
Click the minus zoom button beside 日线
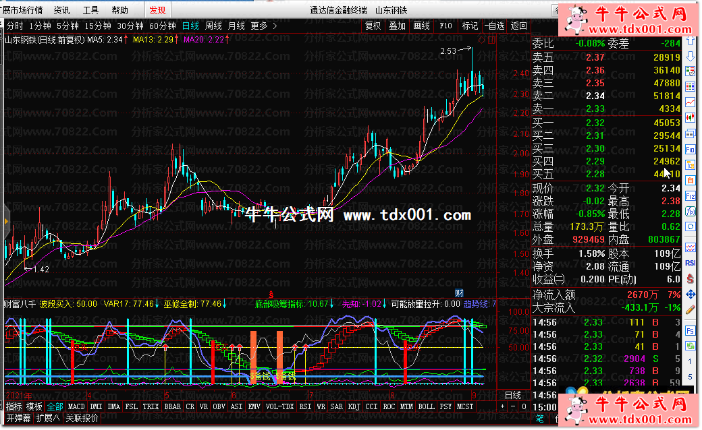coord(513,407)
